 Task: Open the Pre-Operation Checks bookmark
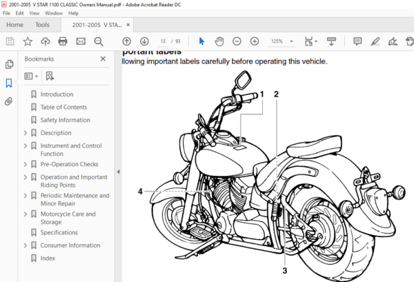[69, 164]
